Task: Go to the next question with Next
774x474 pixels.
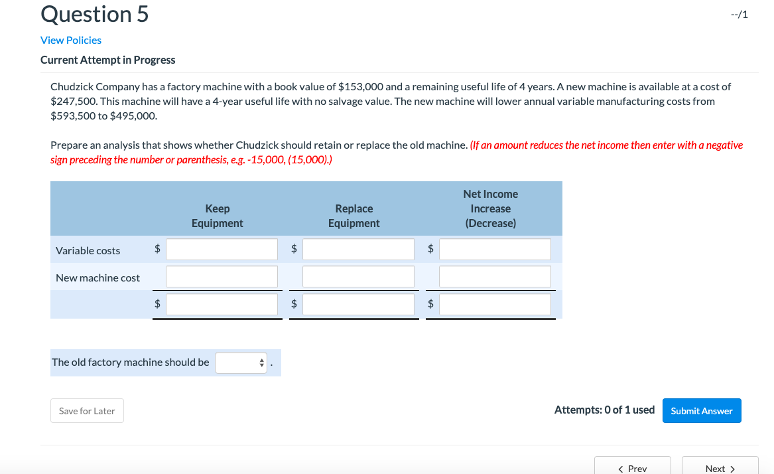Action: (x=720, y=468)
